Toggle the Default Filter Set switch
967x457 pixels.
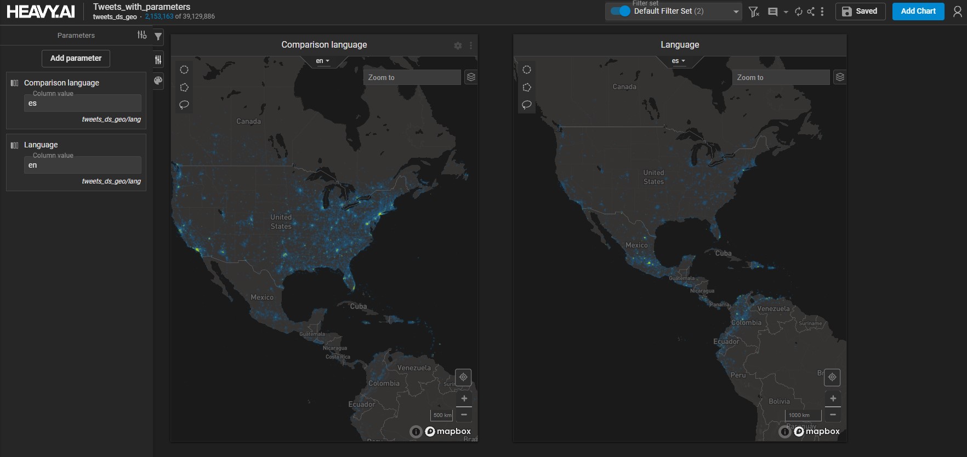tap(620, 12)
